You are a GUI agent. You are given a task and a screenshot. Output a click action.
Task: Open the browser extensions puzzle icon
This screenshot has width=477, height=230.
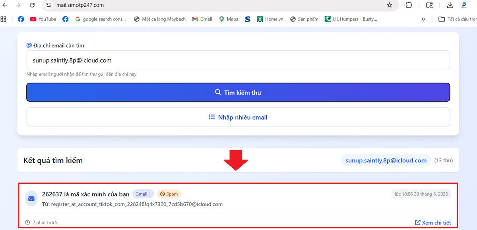pos(409,5)
